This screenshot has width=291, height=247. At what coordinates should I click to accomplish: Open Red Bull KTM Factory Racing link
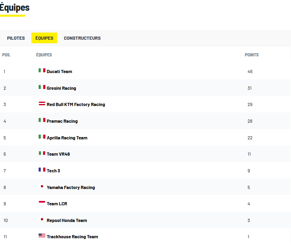coord(76,104)
